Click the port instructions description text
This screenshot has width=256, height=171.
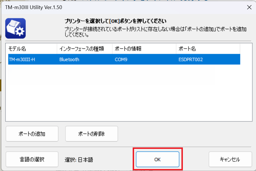(x=155, y=32)
